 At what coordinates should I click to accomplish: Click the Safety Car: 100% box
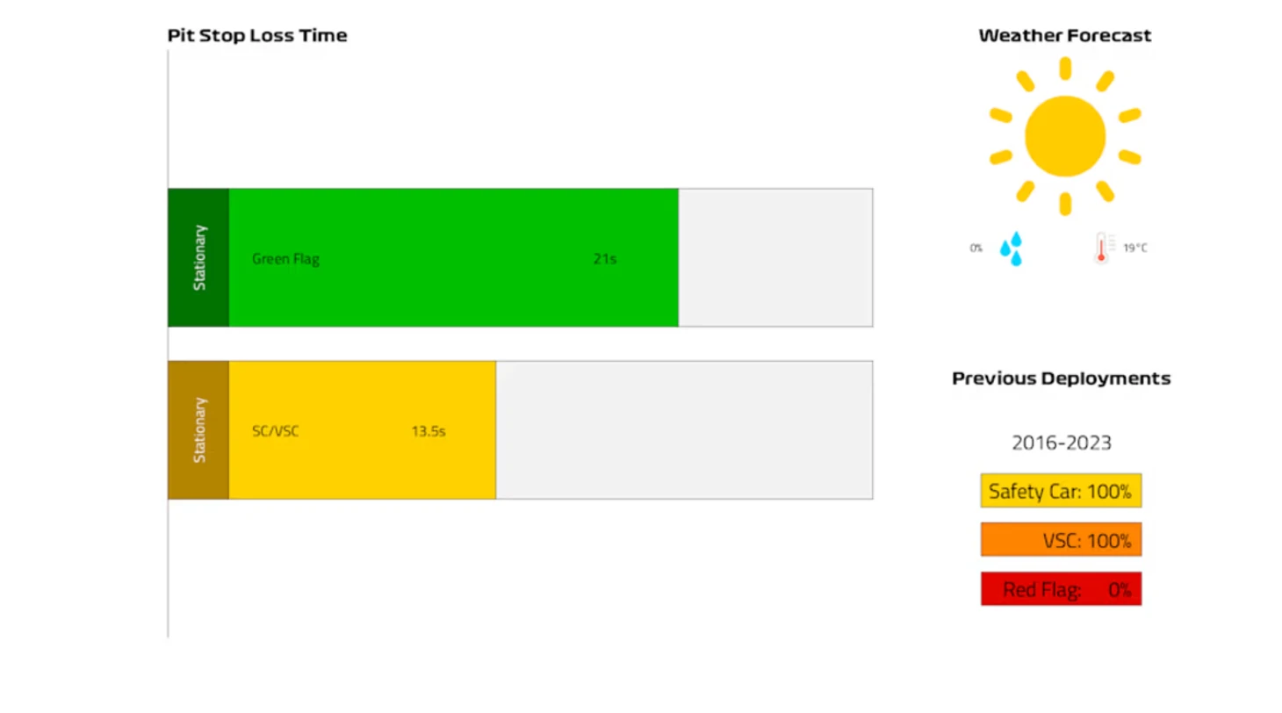(1061, 491)
